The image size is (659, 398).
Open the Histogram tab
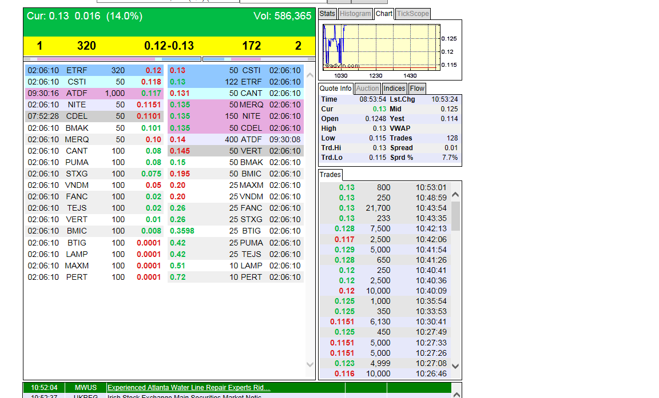(x=355, y=14)
